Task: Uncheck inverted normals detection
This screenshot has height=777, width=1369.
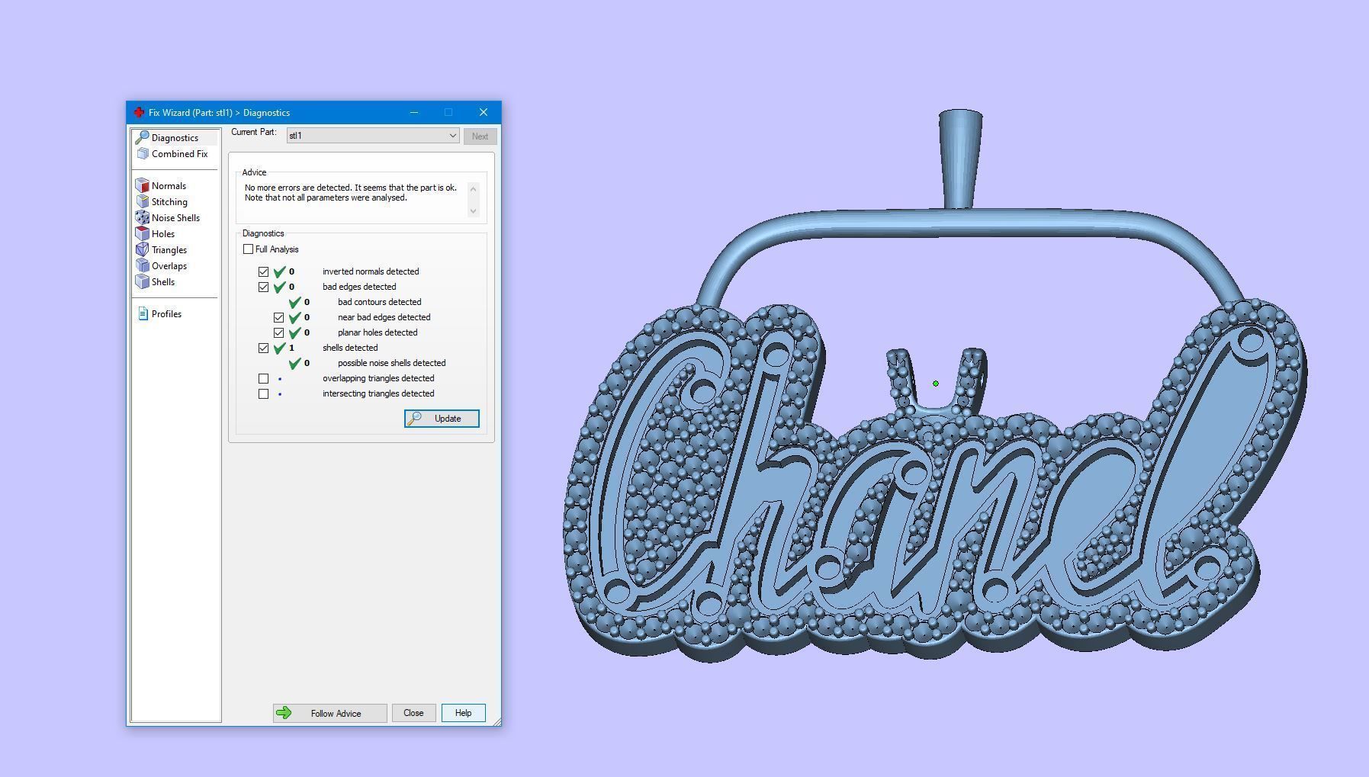Action: tap(263, 271)
